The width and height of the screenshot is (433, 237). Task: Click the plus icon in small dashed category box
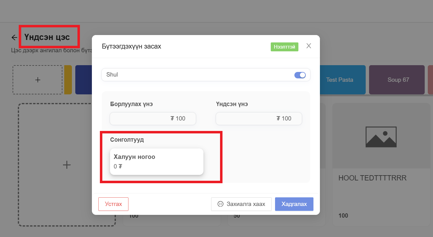(37, 80)
